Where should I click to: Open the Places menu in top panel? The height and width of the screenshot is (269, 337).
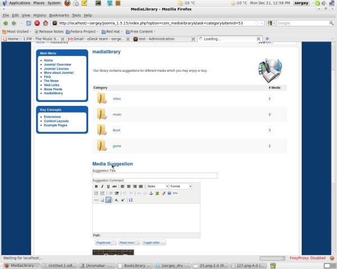[x=39, y=3]
